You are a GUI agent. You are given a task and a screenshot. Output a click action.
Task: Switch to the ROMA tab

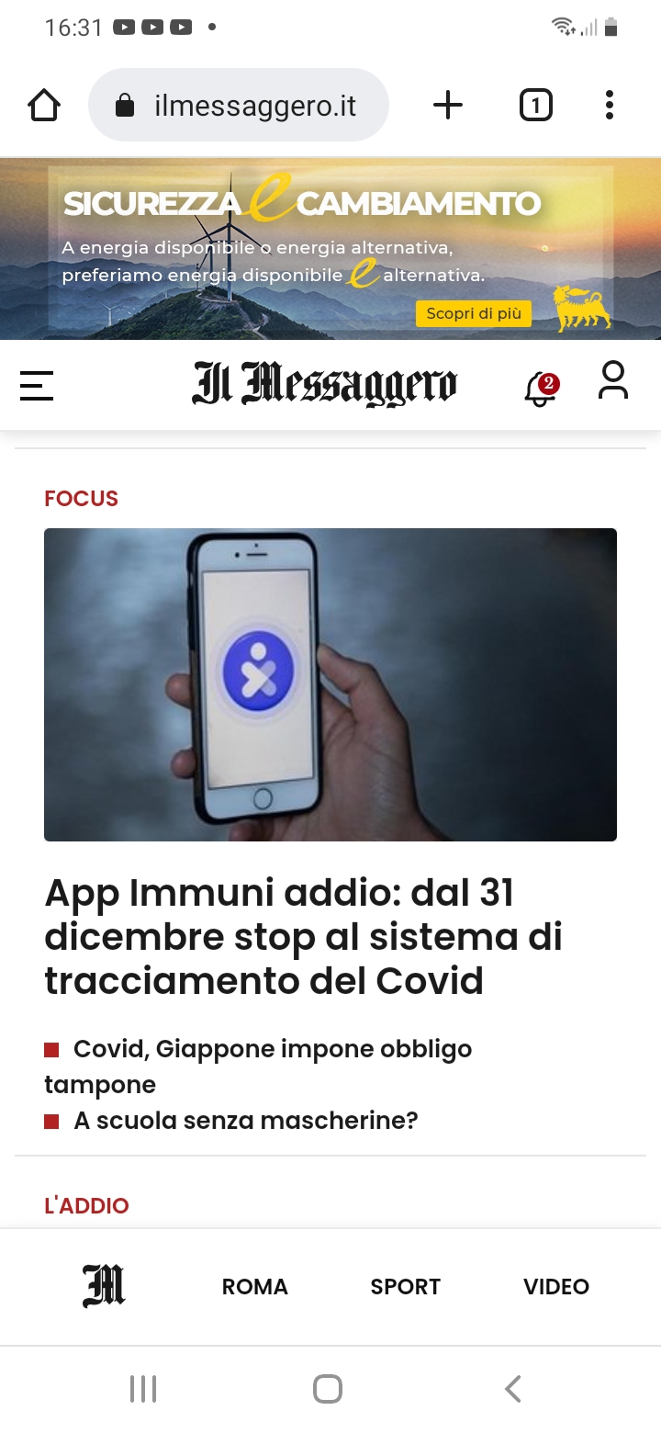pyautogui.click(x=255, y=1287)
